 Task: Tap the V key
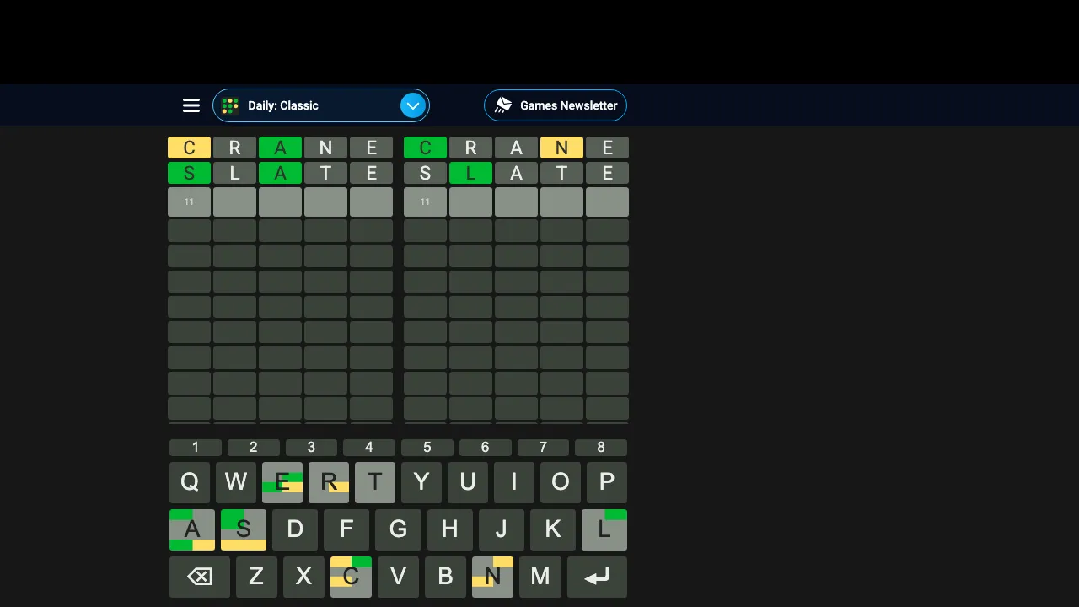398,577
